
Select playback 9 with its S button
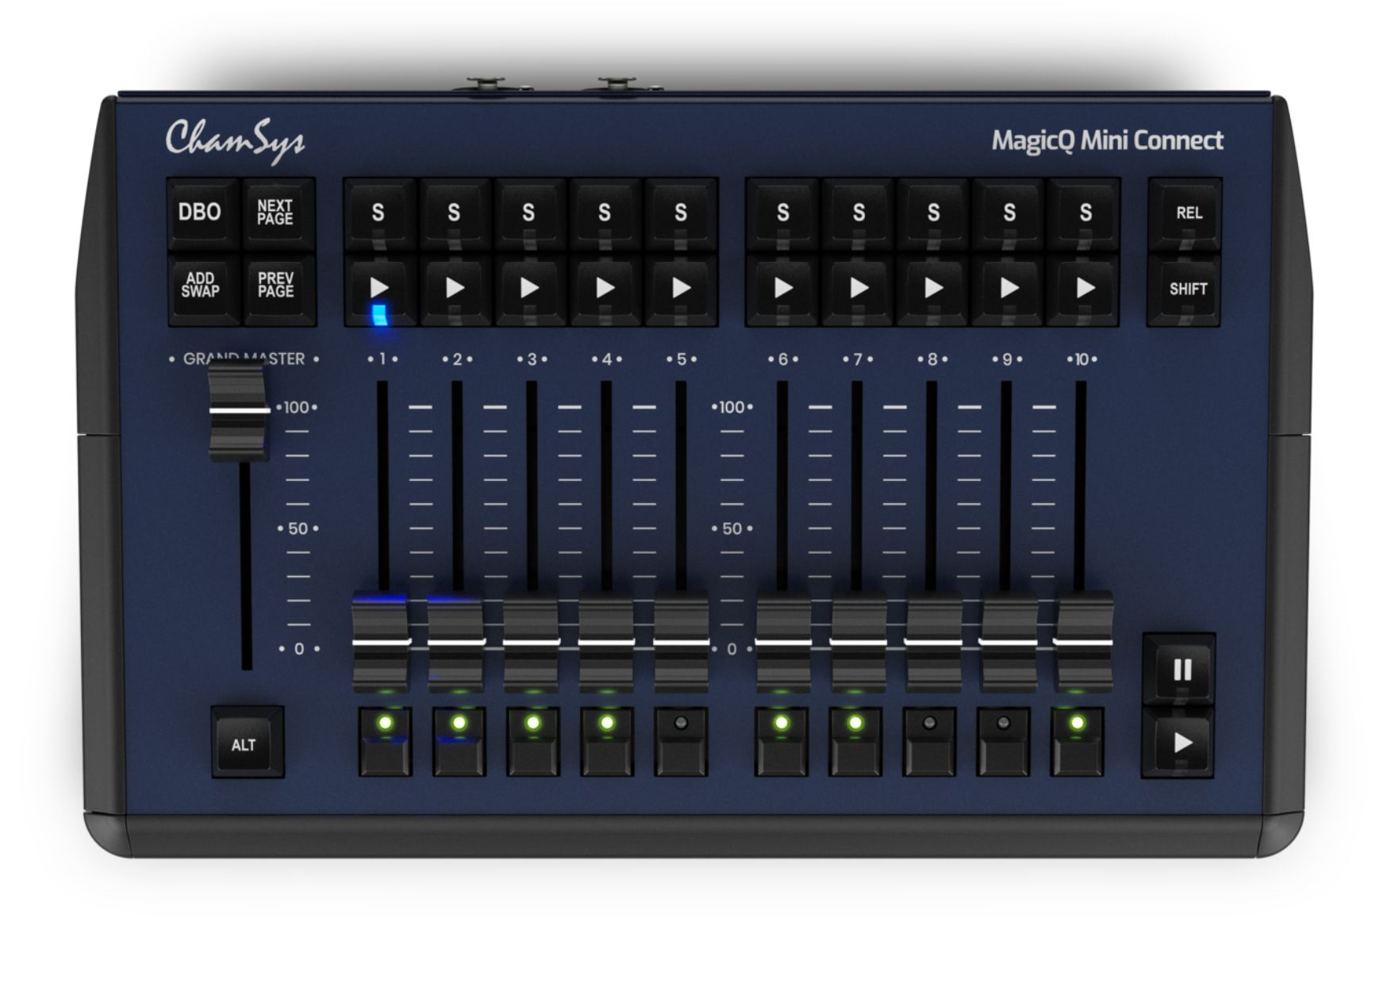click(x=1009, y=213)
